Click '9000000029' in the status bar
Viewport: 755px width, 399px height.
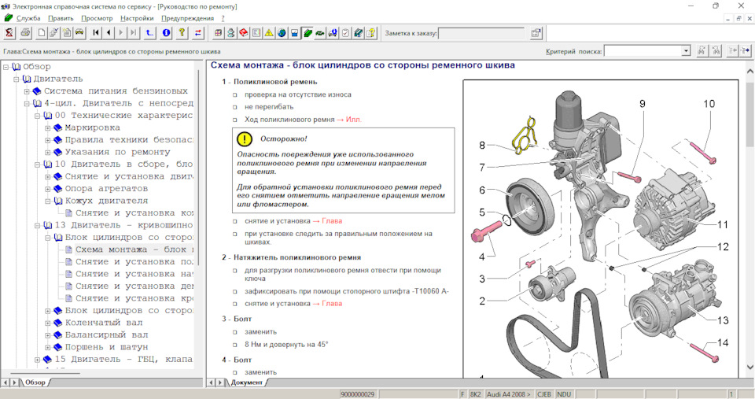click(x=358, y=394)
